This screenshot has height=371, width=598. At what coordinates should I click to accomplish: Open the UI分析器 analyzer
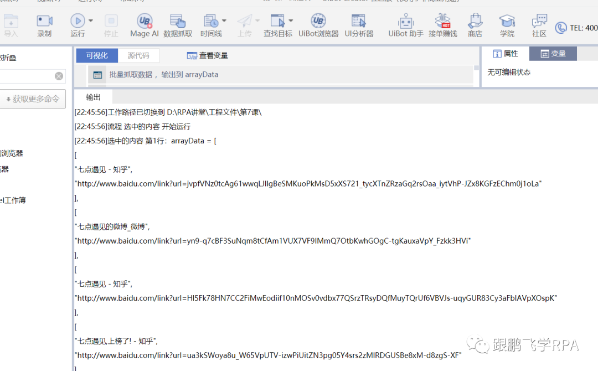click(359, 25)
